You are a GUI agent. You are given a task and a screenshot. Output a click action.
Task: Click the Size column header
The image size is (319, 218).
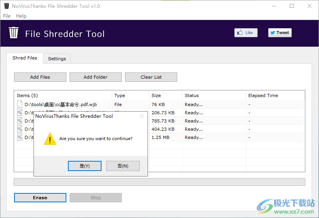point(166,95)
